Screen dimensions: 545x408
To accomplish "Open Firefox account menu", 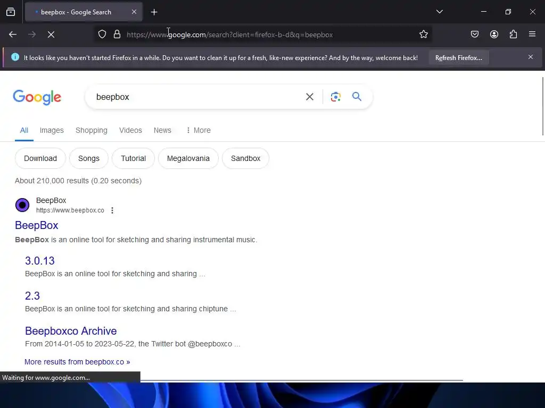I will point(494,35).
